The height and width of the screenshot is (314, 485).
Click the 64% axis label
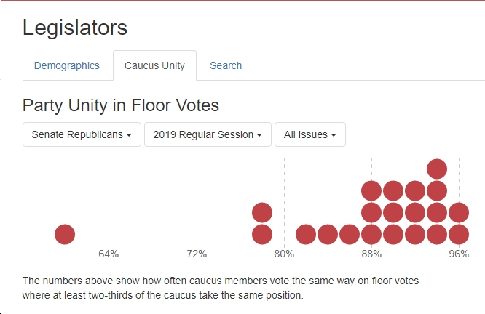coord(109,254)
